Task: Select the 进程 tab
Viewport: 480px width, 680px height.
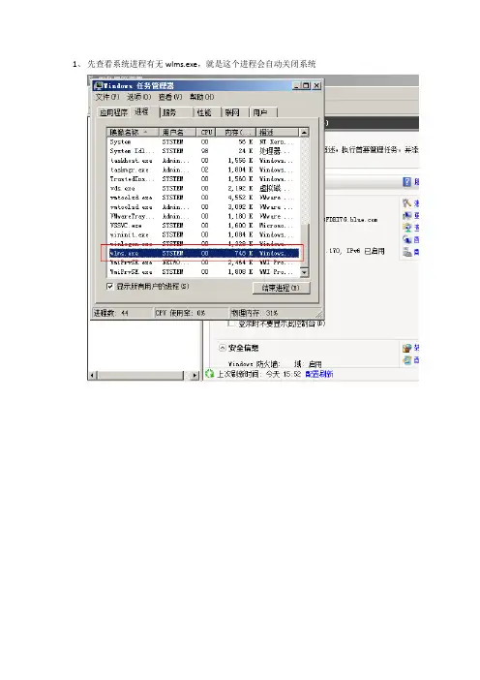Action: coord(141,112)
